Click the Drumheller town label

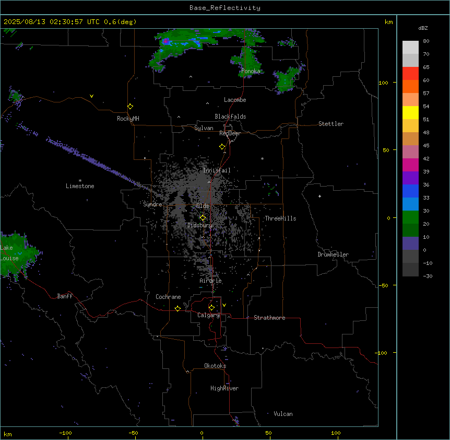click(333, 254)
